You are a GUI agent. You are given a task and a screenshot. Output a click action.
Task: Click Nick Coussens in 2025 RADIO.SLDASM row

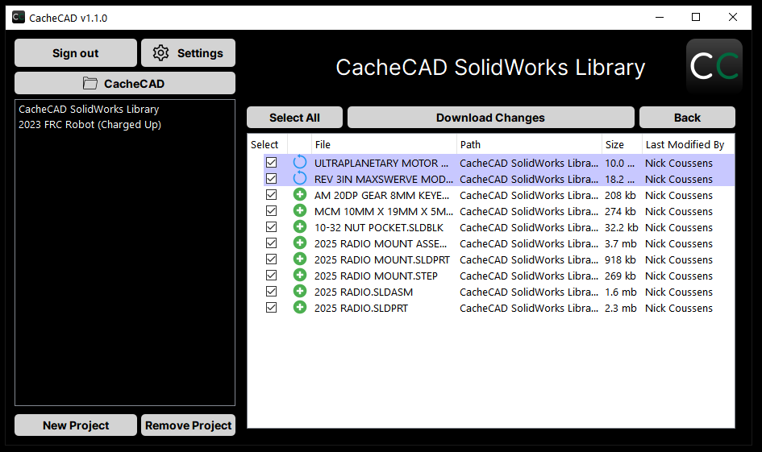click(679, 292)
